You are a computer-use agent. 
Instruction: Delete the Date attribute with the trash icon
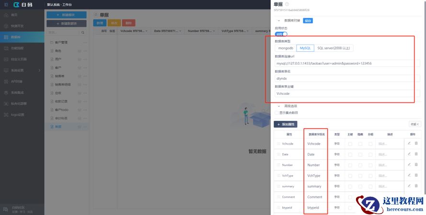pyautogui.click(x=416, y=154)
